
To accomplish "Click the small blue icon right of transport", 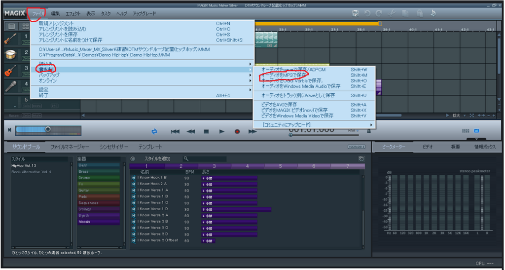I will 476,131.
